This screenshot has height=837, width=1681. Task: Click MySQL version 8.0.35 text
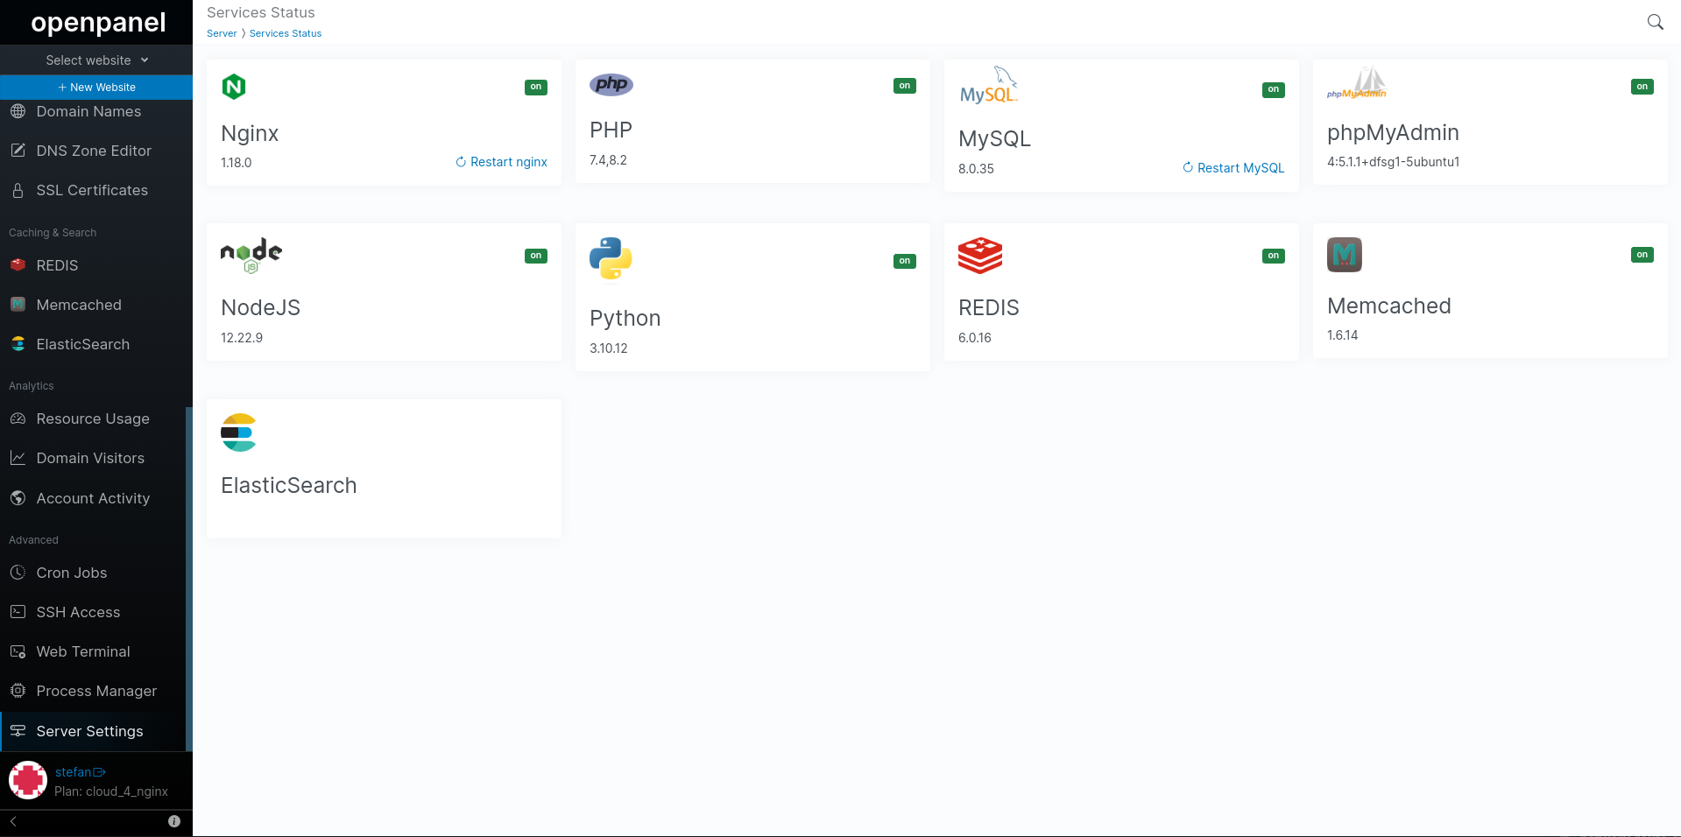976,169
